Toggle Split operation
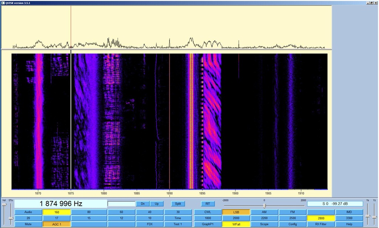The width and height of the screenshot is (379, 228). [178, 204]
